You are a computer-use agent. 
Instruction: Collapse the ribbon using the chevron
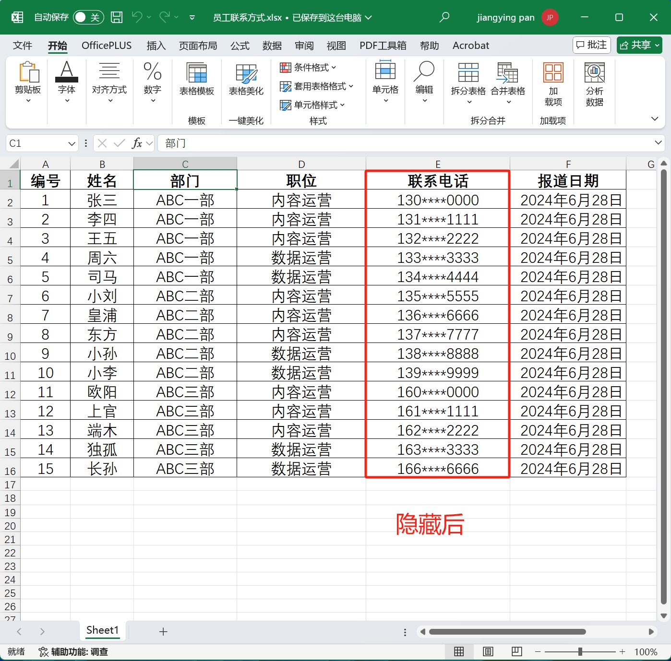pos(654,118)
